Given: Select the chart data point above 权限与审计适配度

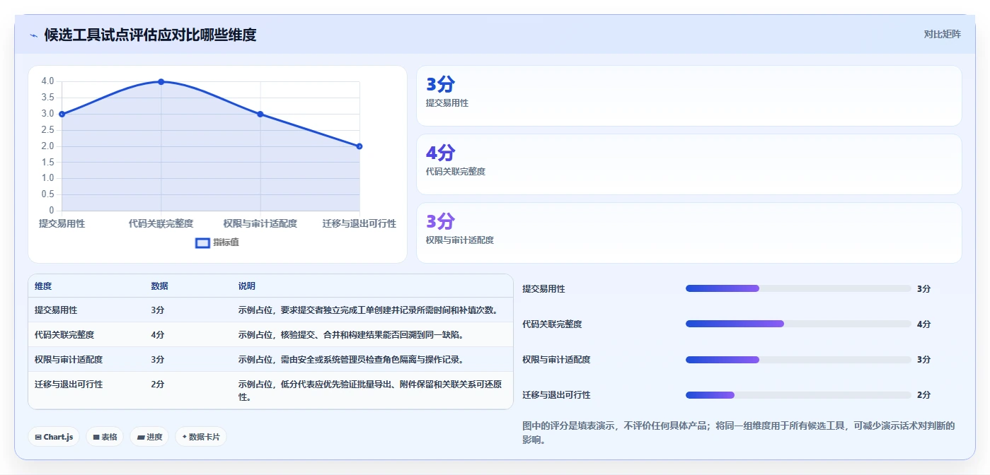Looking at the screenshot, I should pos(260,114).
